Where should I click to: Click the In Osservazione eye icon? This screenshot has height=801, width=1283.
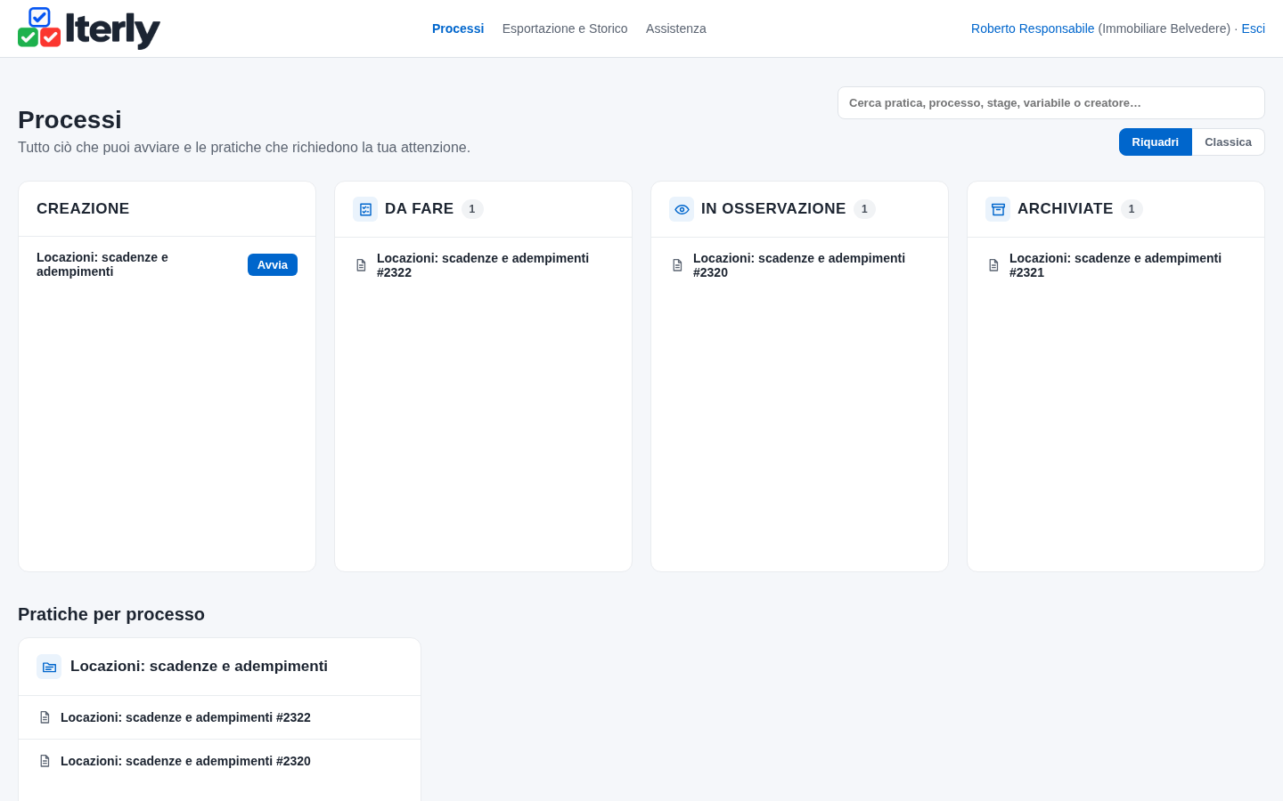682,209
